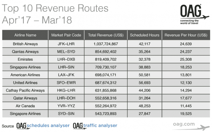Click the Total Revenue (US$) column header

pyautogui.click(x=106, y=35)
